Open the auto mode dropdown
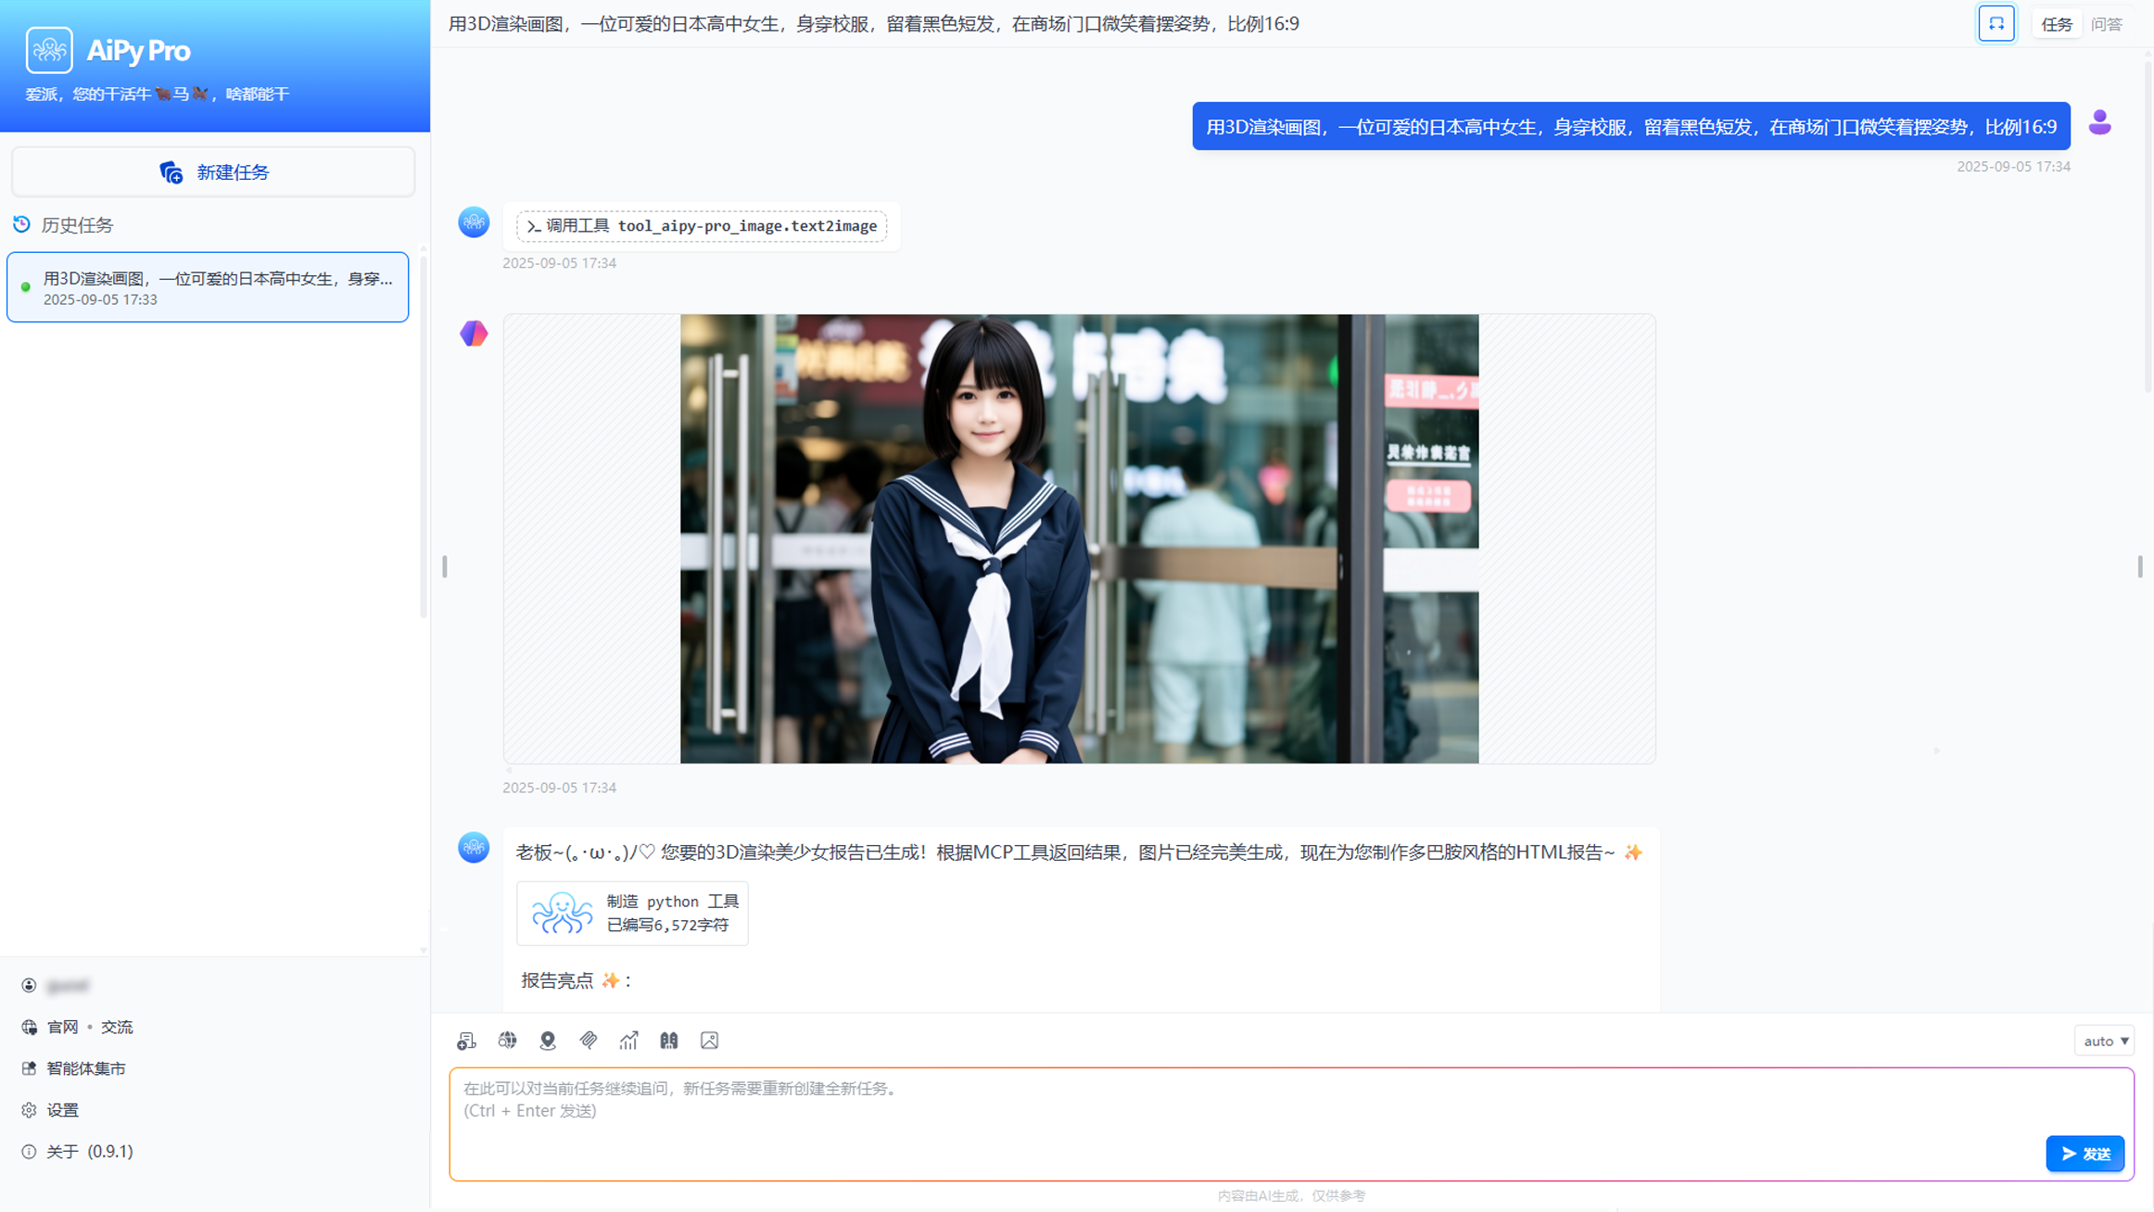 2105,1041
